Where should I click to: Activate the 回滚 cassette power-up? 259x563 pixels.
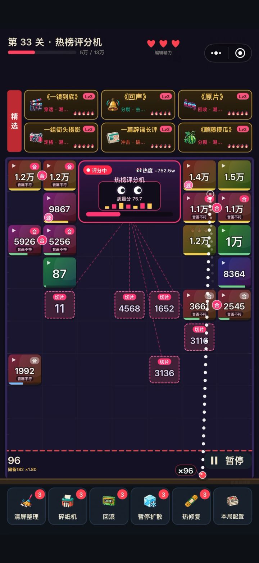click(x=109, y=506)
